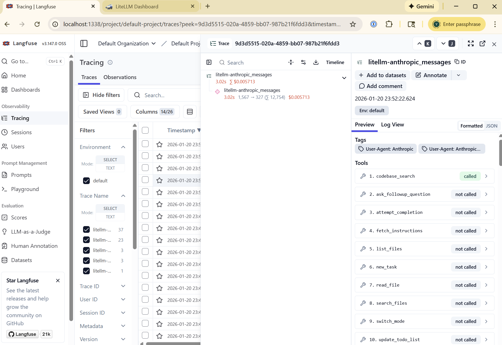Copy the trace ID using the ID icon
The width and height of the screenshot is (502, 345).
click(460, 62)
